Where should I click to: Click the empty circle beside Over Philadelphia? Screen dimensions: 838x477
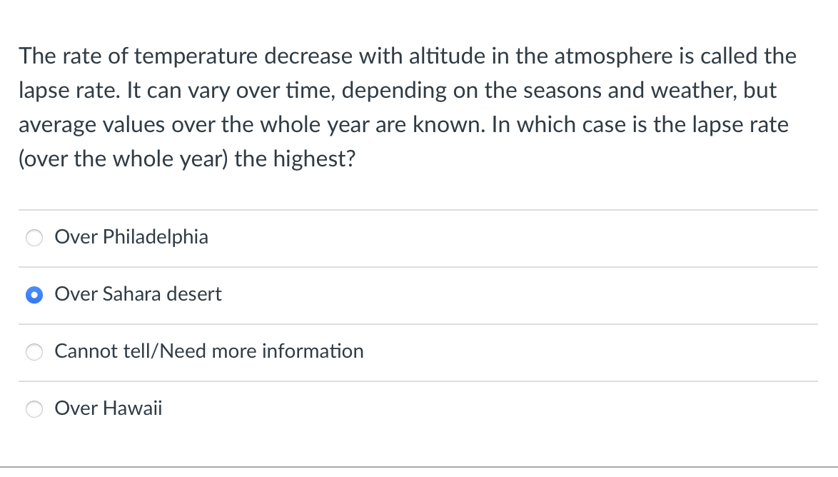point(34,237)
